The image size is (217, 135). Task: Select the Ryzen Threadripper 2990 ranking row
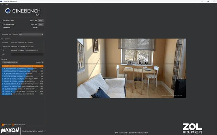coord(23,79)
